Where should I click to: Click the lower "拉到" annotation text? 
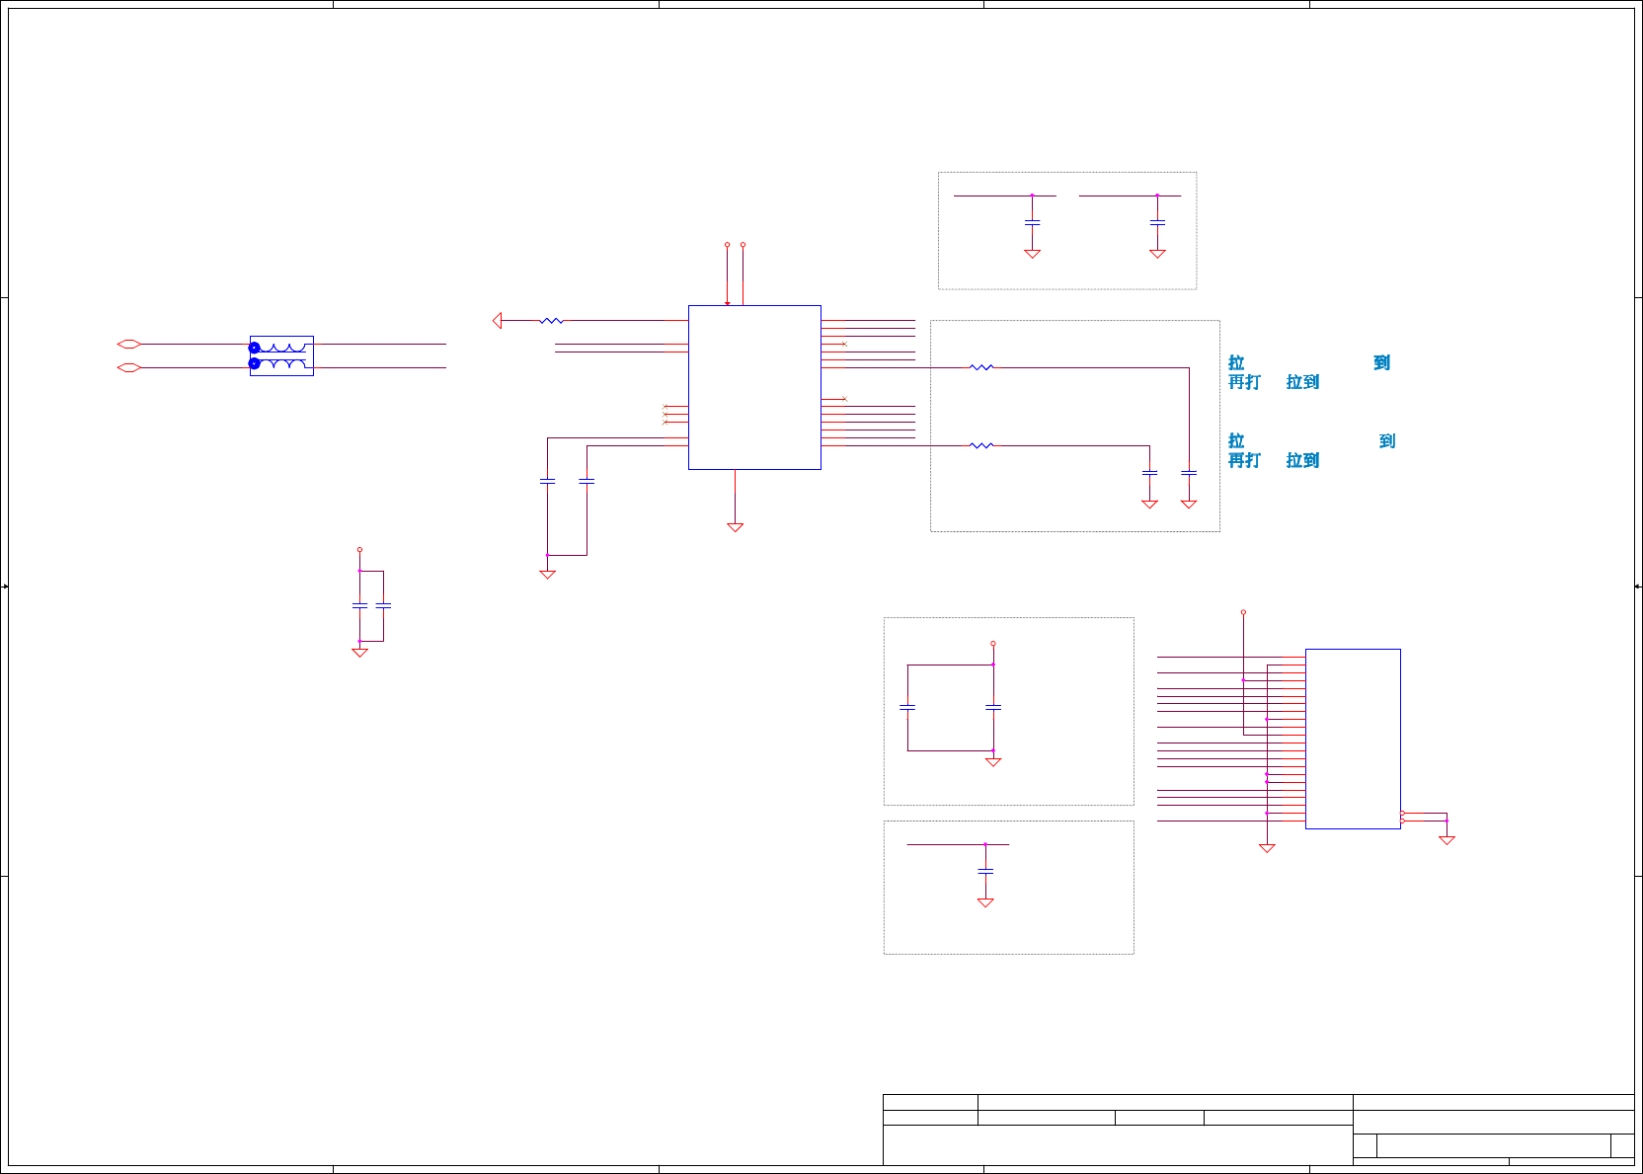pos(1303,461)
